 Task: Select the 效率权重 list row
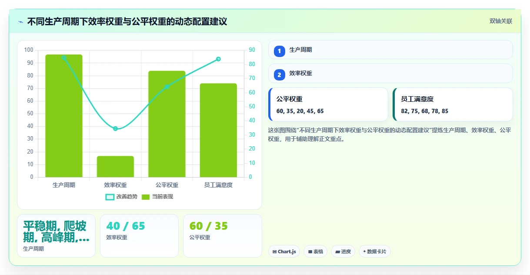[390, 73]
